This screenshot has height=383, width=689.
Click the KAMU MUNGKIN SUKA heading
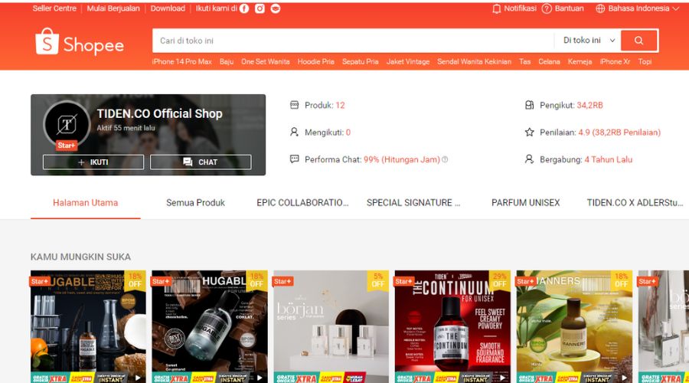[x=80, y=257]
